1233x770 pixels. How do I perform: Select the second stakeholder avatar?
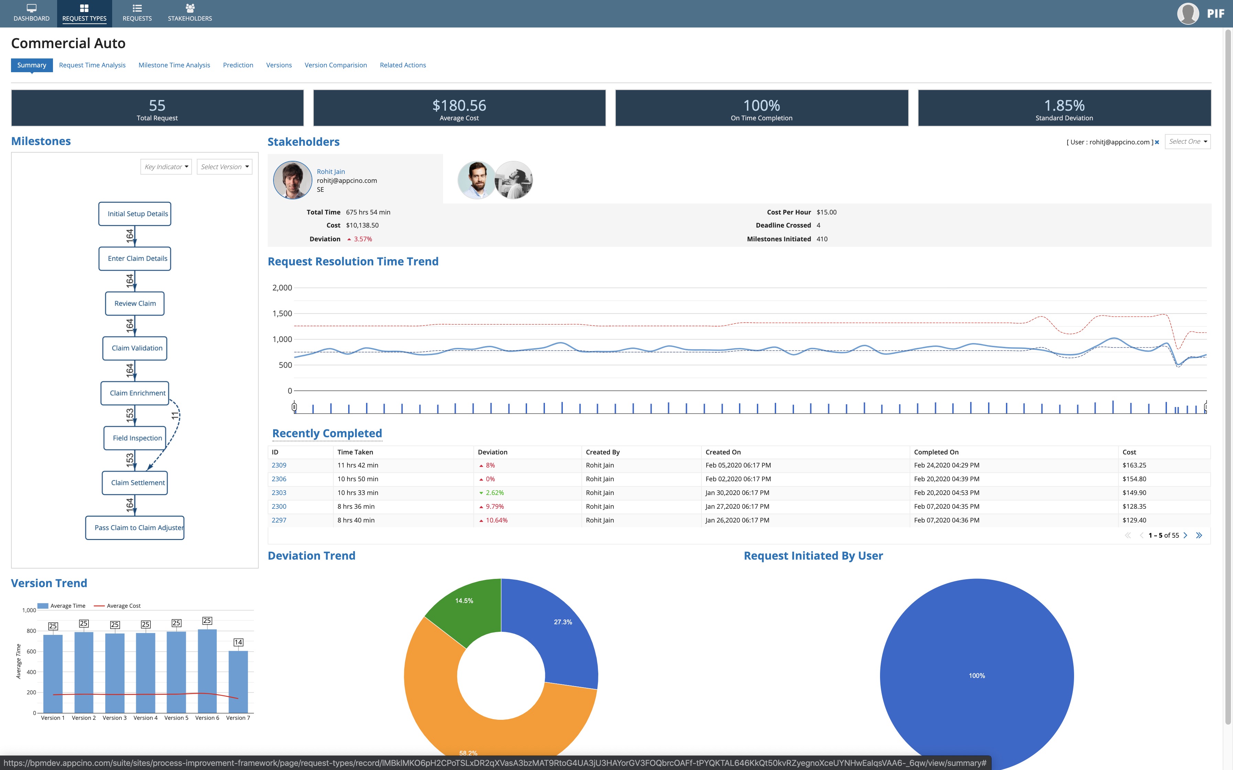(477, 180)
